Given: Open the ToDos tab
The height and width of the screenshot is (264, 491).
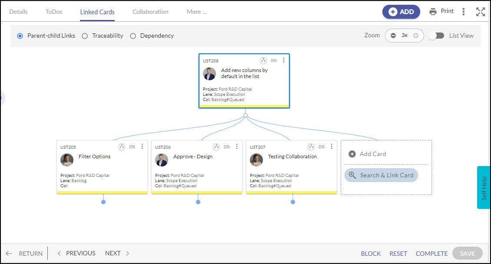Looking at the screenshot, I should point(54,12).
